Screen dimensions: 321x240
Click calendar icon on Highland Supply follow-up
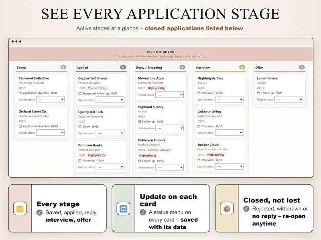[139, 122]
